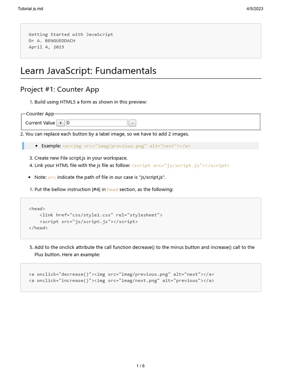Select the "Project #1: Counter App" heading
The width and height of the screenshot is (281, 375).
point(60,89)
